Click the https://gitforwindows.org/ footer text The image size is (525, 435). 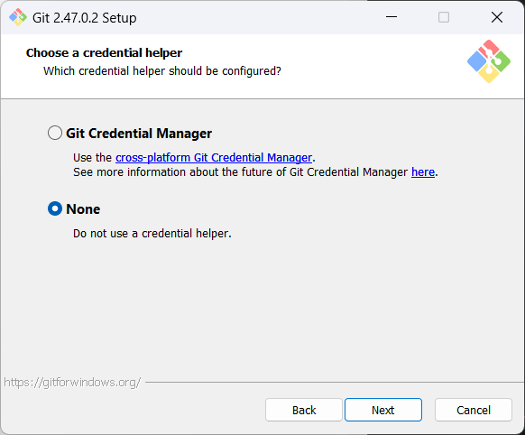point(72,382)
